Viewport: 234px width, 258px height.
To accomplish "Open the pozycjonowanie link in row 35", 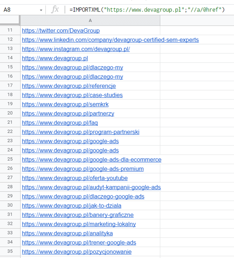I will point(77,252).
